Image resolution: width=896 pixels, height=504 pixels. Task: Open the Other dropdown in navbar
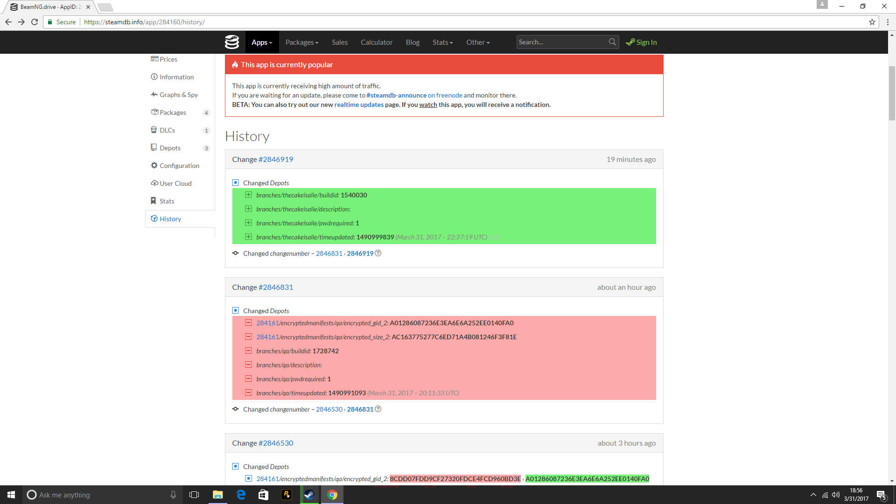coord(478,42)
